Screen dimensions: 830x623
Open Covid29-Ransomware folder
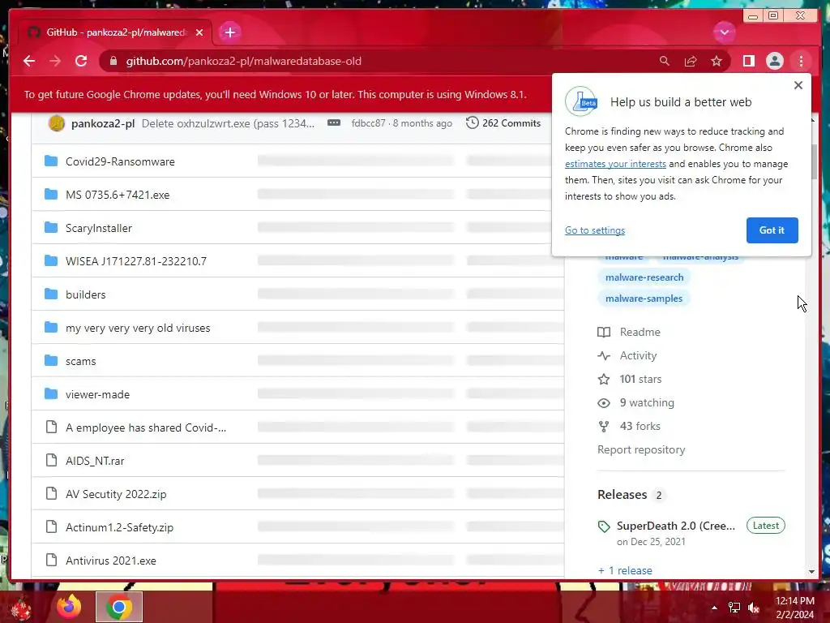[120, 161]
